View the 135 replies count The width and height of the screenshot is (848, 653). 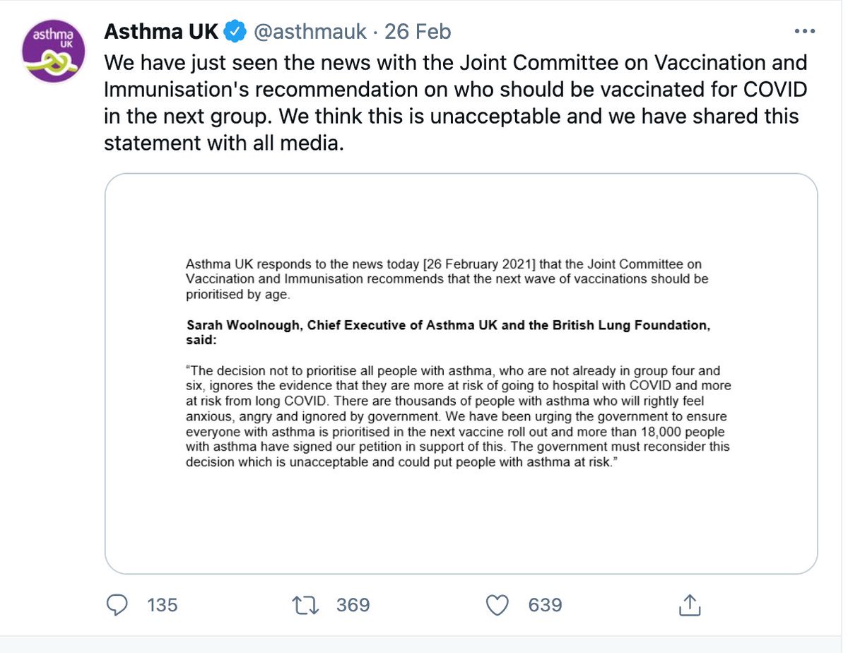click(163, 605)
